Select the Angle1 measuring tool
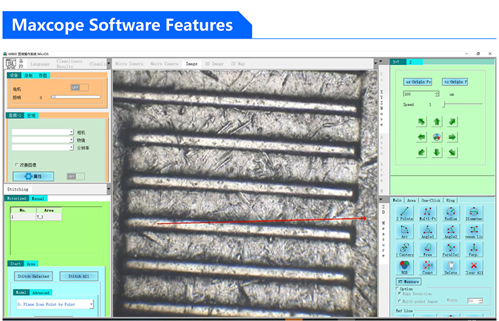This screenshot has height=321, width=499. [x=427, y=232]
